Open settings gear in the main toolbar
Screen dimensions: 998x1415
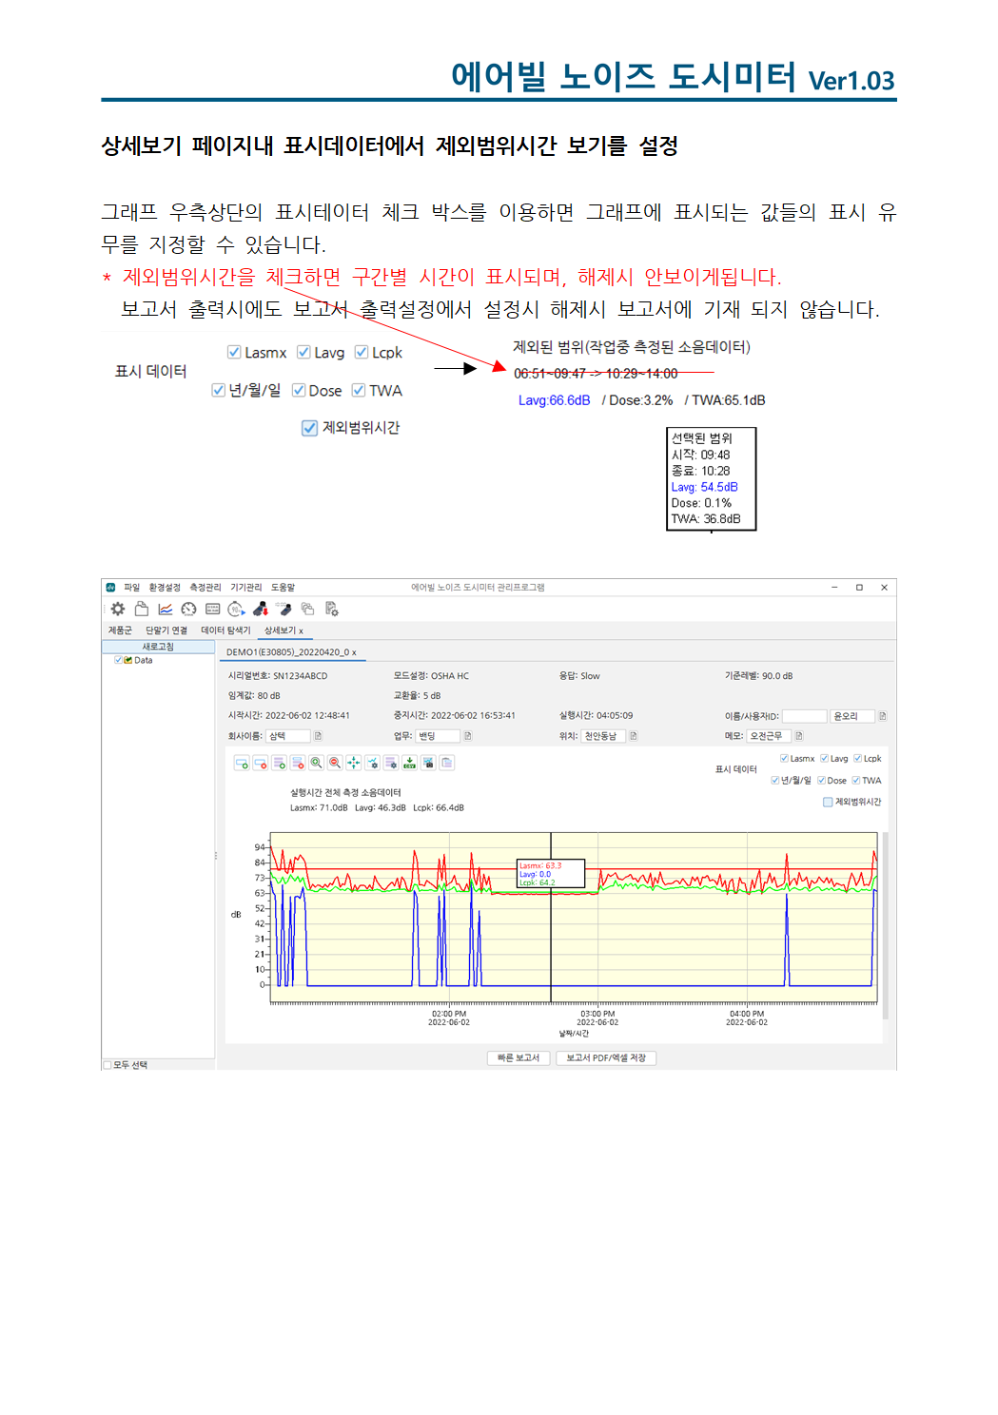click(118, 609)
